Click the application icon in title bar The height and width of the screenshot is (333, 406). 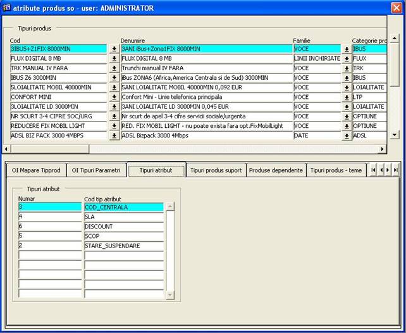pos(6,8)
